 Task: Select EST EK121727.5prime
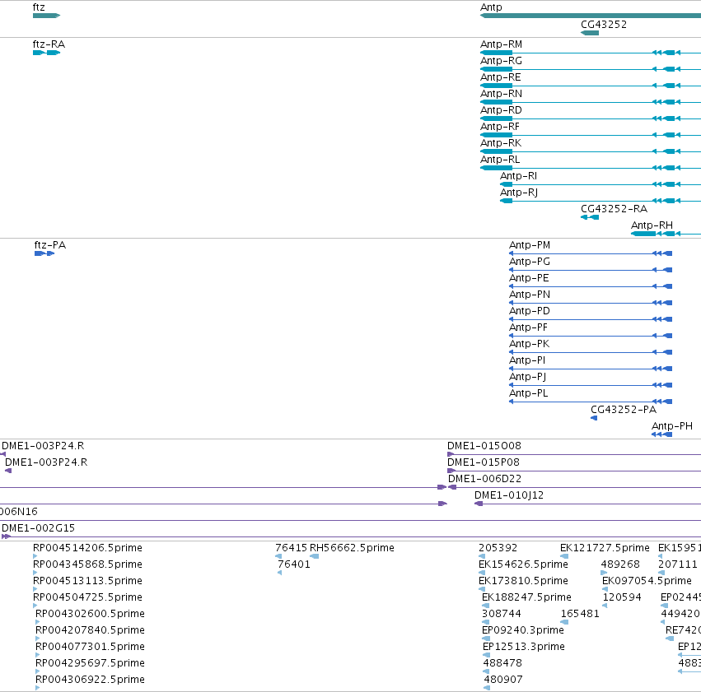605,548
